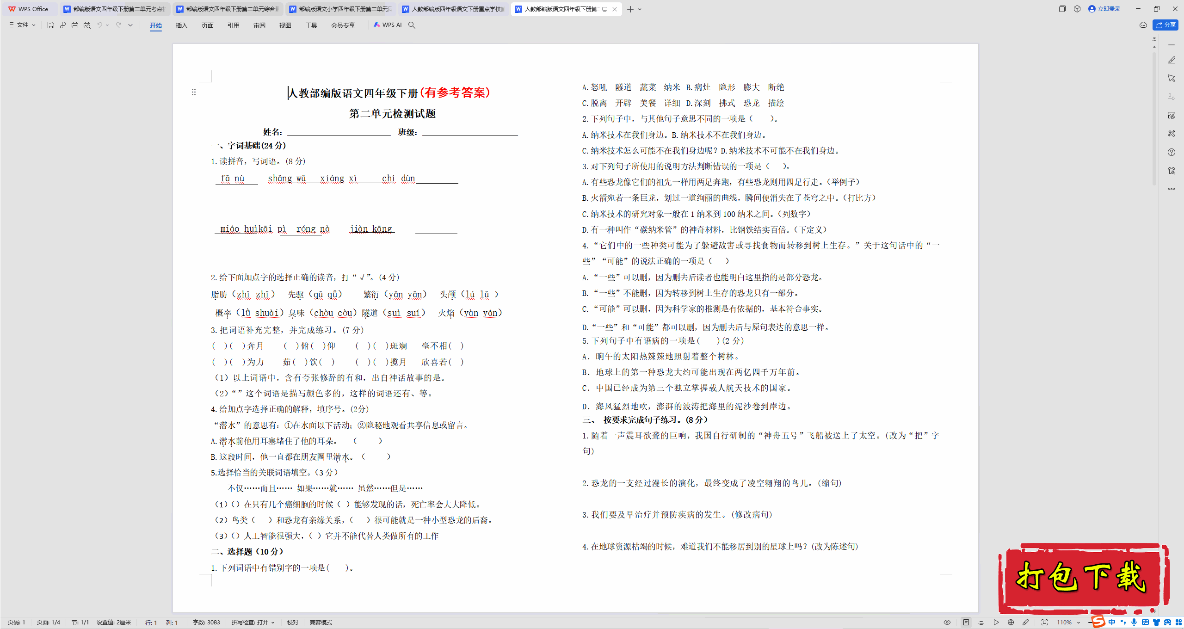Click 校对 in the status bar
The image size is (1184, 629).
click(x=292, y=623)
